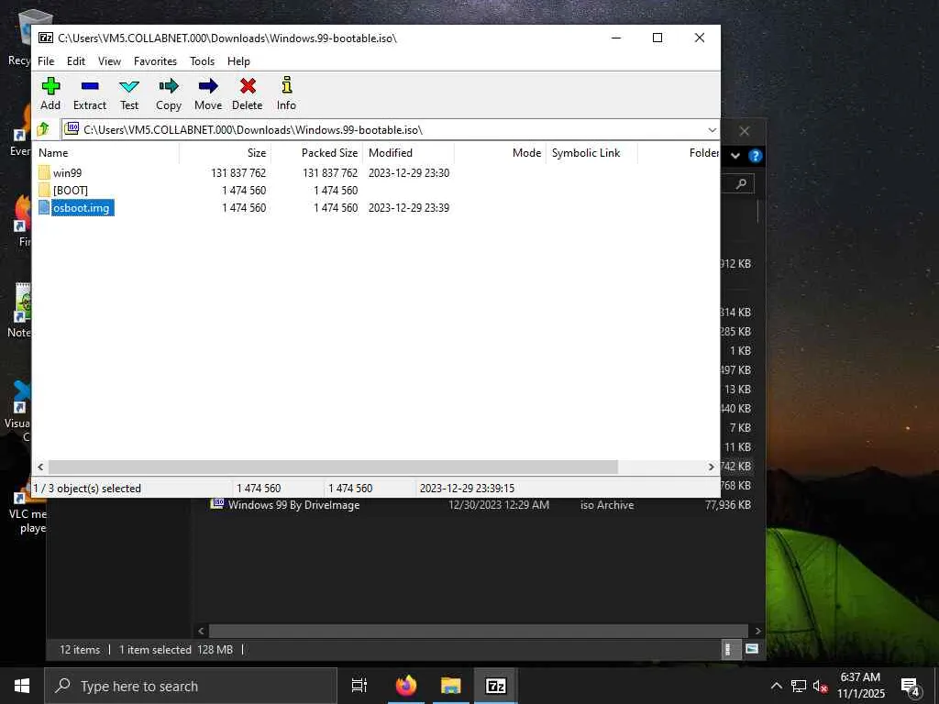The image size is (939, 704).
Task: Click the Copy toolbar icon
Action: click(x=169, y=86)
